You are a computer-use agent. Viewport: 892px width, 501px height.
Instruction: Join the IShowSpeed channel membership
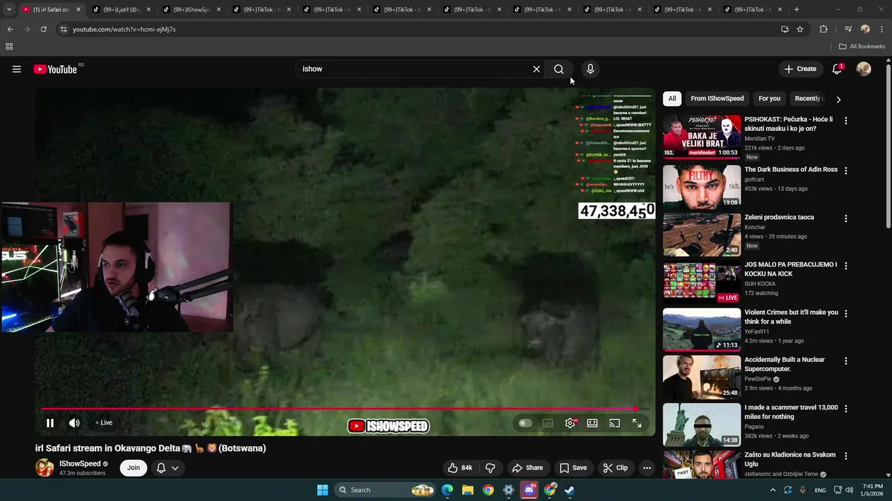[x=133, y=468]
